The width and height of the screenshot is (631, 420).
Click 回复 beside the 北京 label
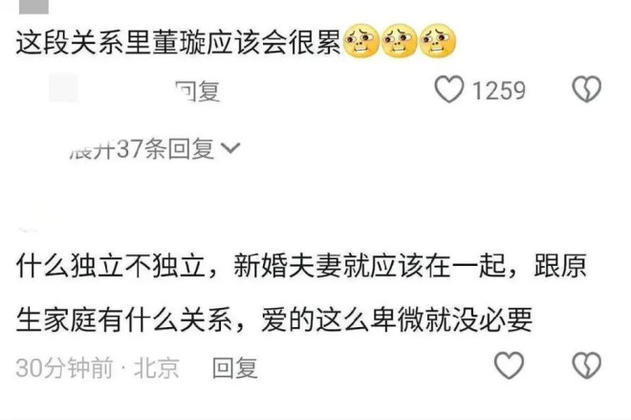[234, 367]
